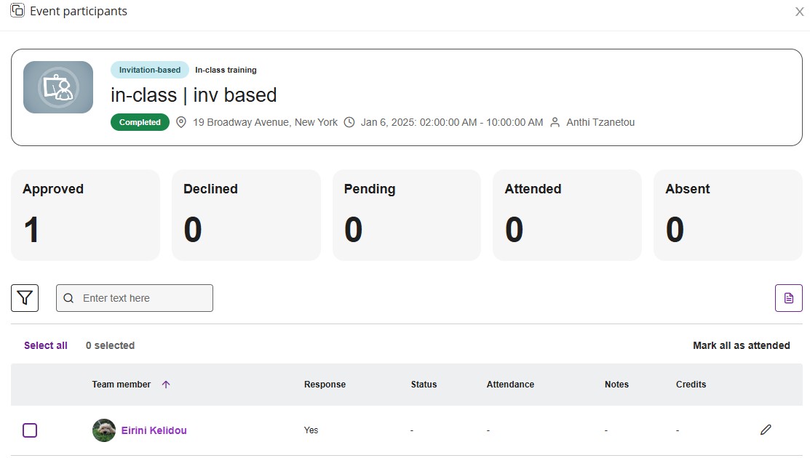Click the Approved count card
The height and width of the screenshot is (458, 810).
[86, 215]
